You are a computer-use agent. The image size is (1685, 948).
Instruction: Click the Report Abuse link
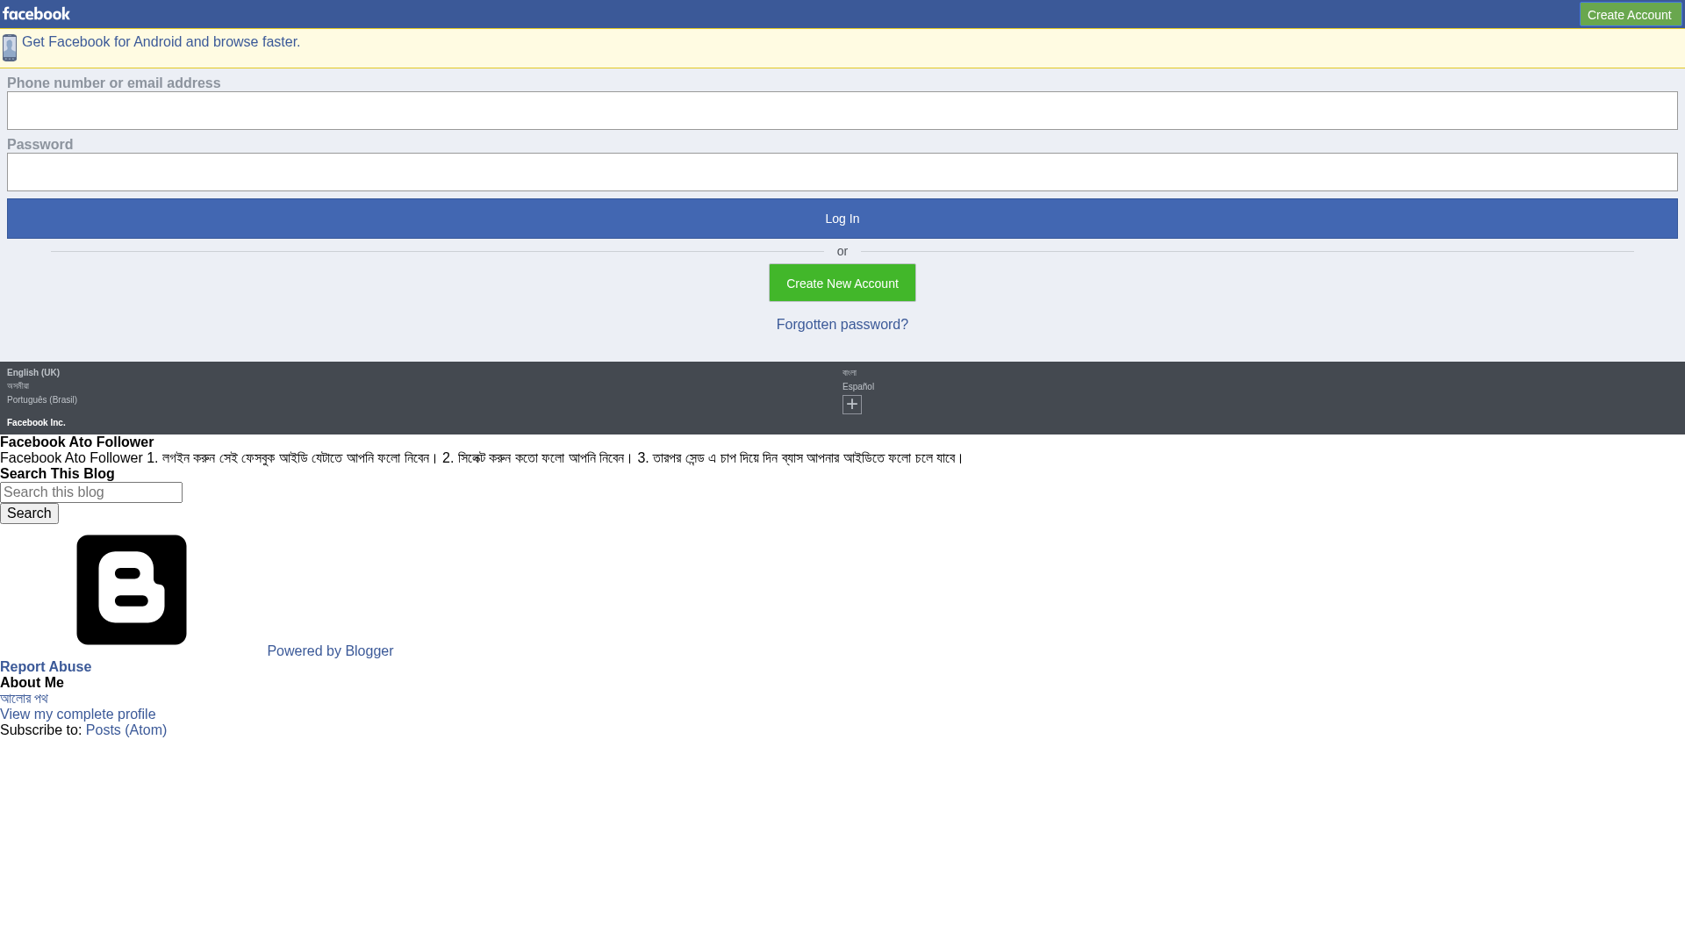tap(46, 667)
